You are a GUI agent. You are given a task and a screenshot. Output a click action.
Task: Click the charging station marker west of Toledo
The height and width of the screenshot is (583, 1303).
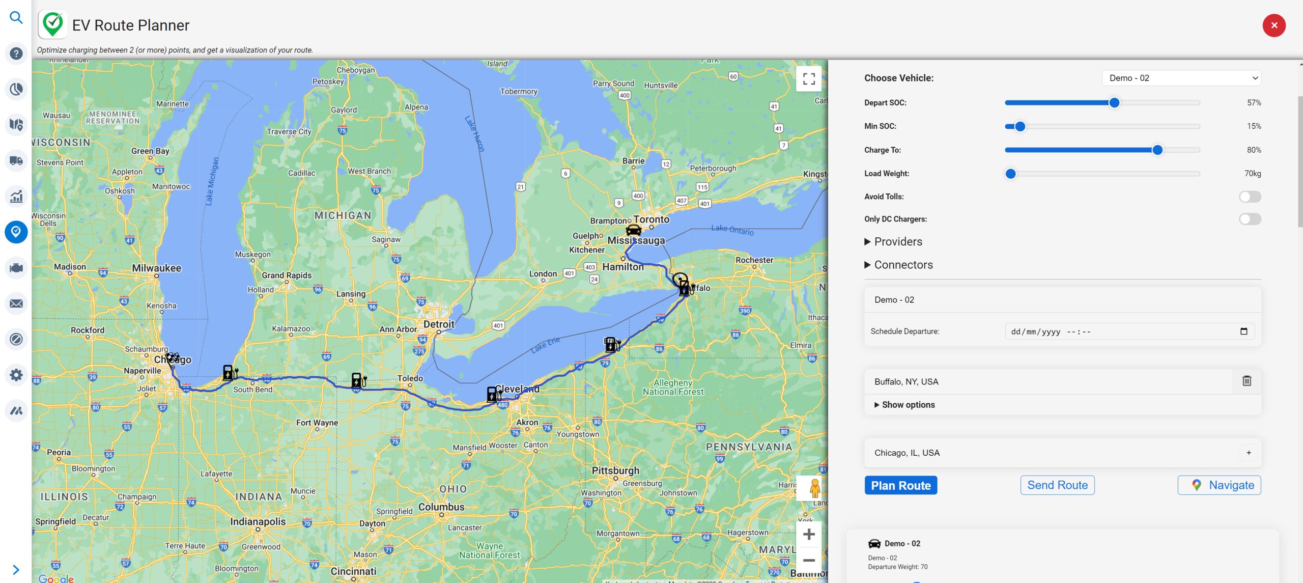pos(358,380)
